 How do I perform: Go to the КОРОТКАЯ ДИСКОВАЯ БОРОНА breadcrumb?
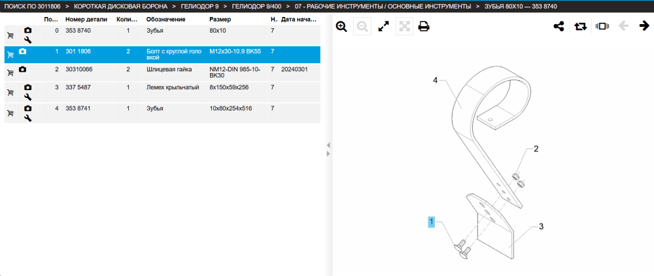point(120,7)
